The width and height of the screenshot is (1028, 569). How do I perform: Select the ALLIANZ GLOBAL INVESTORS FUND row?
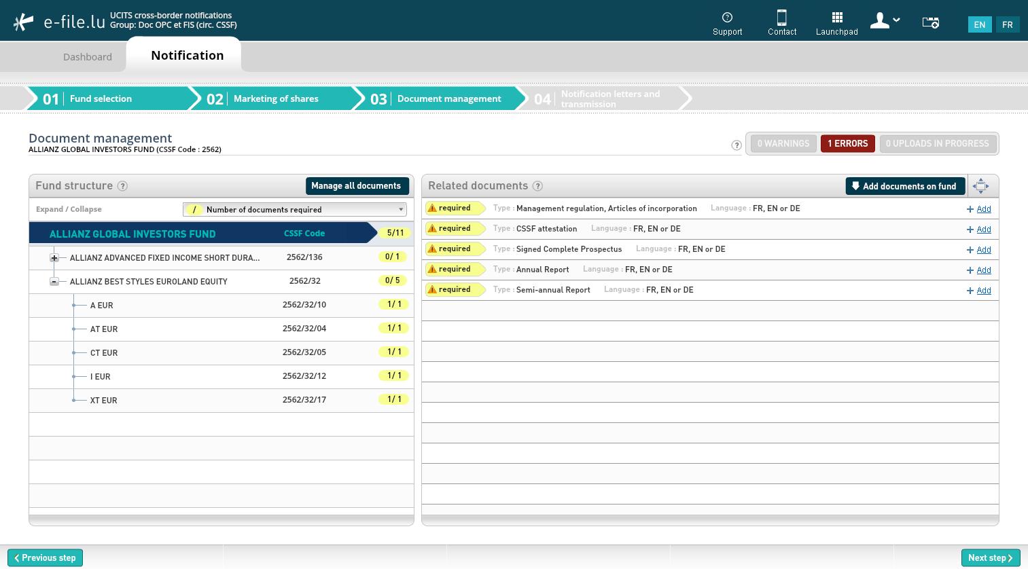click(x=221, y=233)
